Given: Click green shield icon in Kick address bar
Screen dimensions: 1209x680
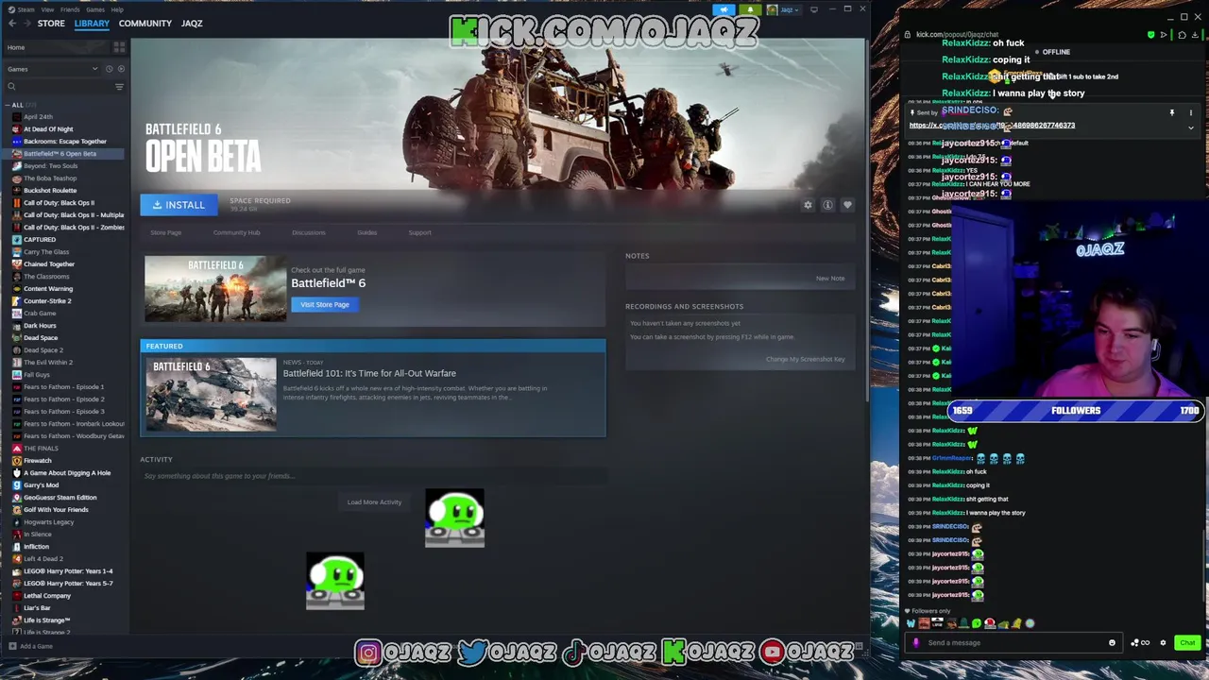Looking at the screenshot, I should click(x=1150, y=35).
